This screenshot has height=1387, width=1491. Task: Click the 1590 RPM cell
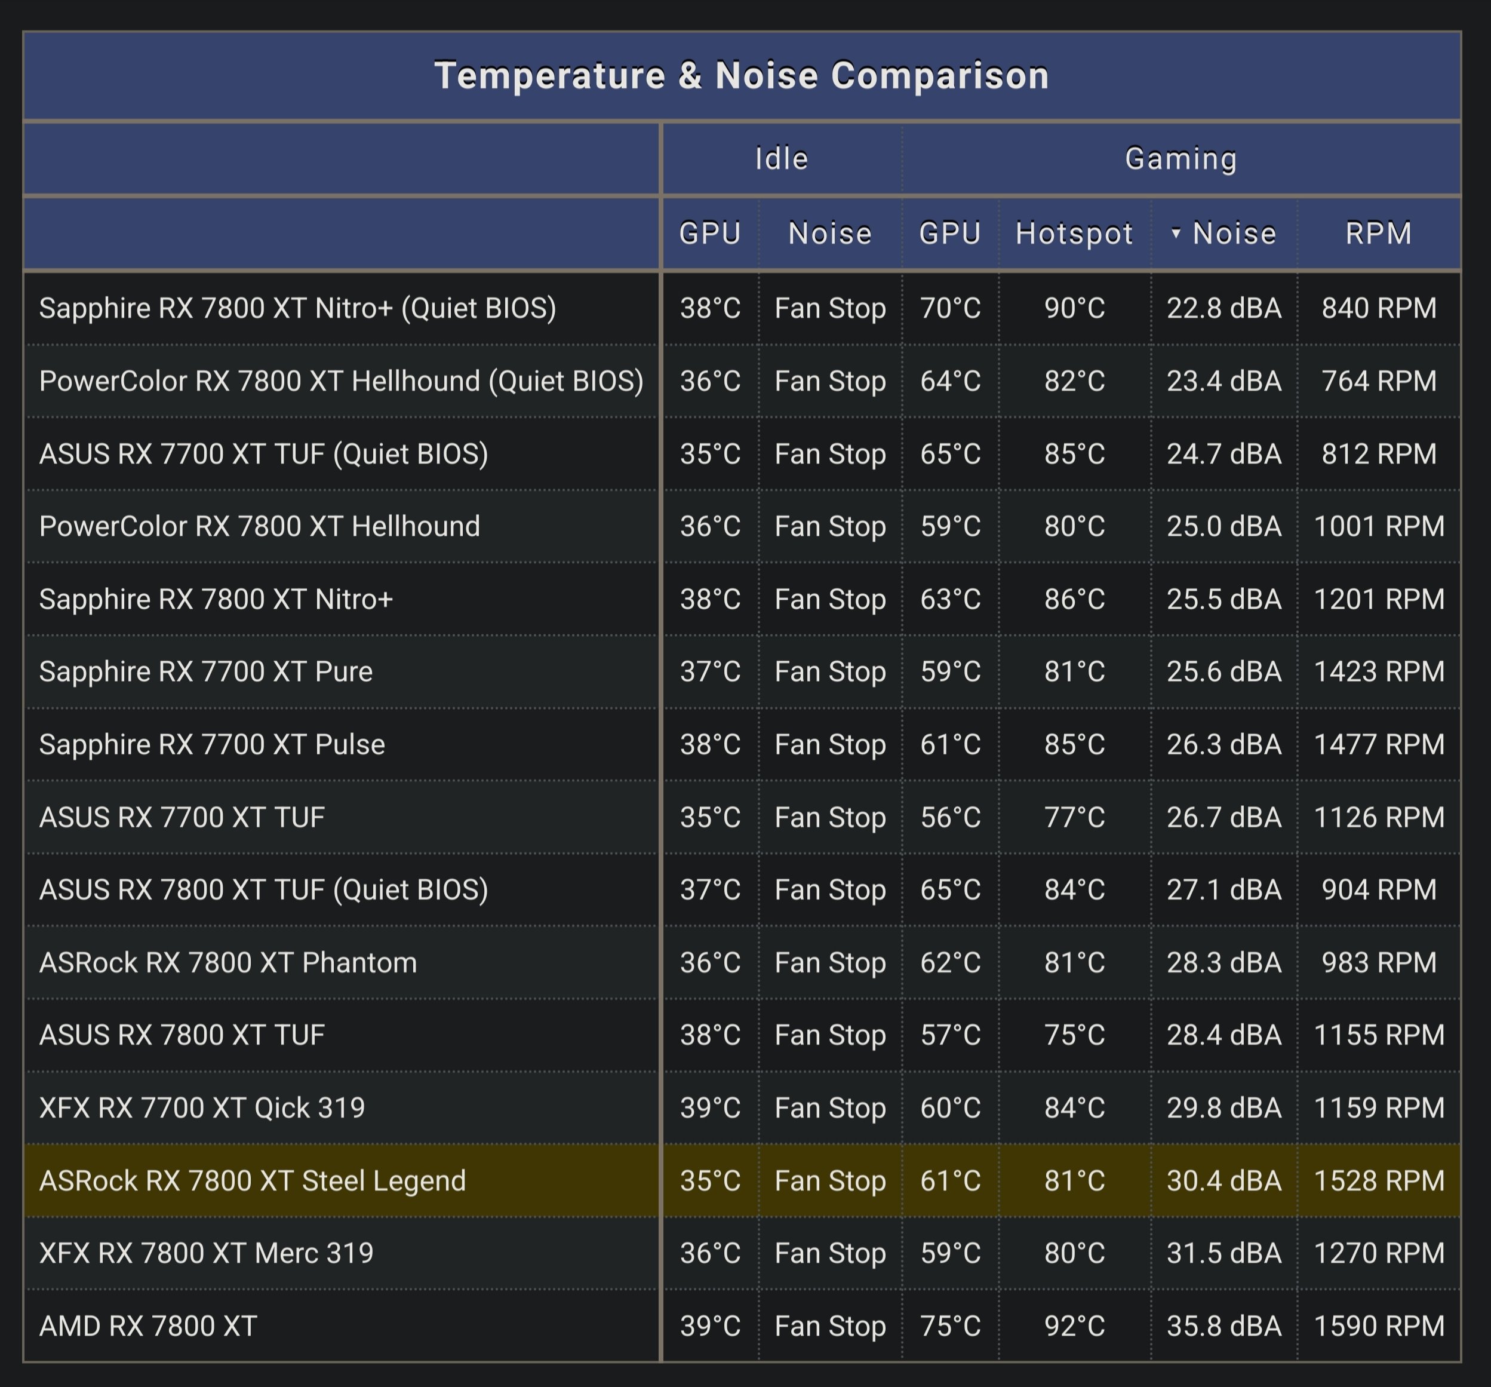1379,1326
